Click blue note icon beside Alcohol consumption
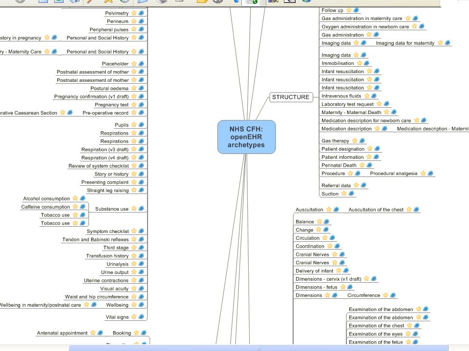 click(83, 198)
